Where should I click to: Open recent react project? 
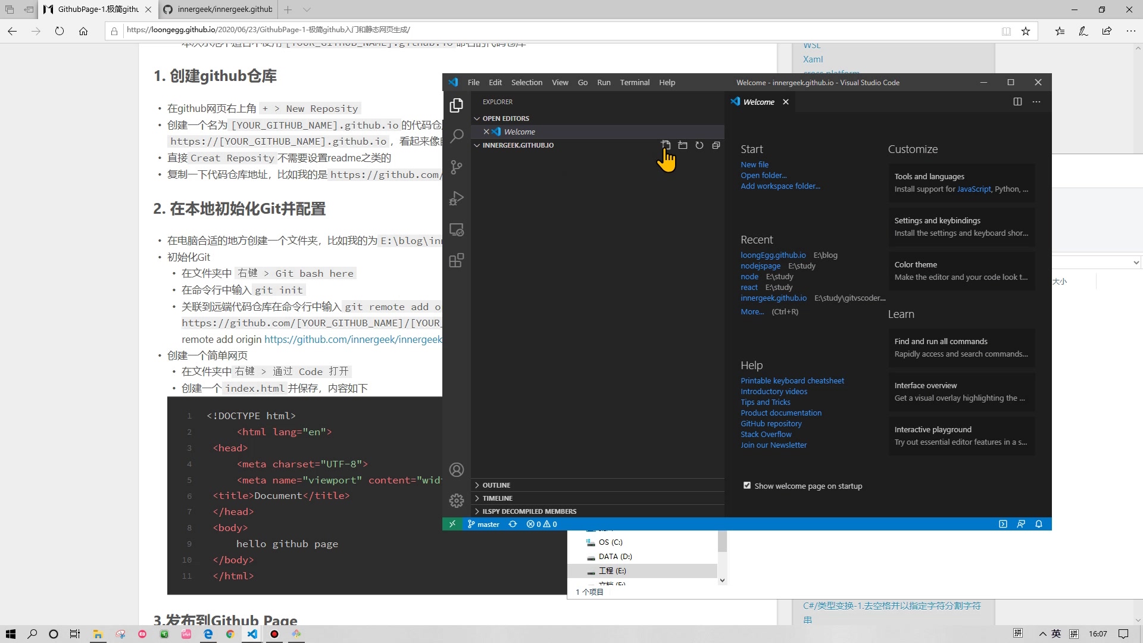[x=749, y=287]
